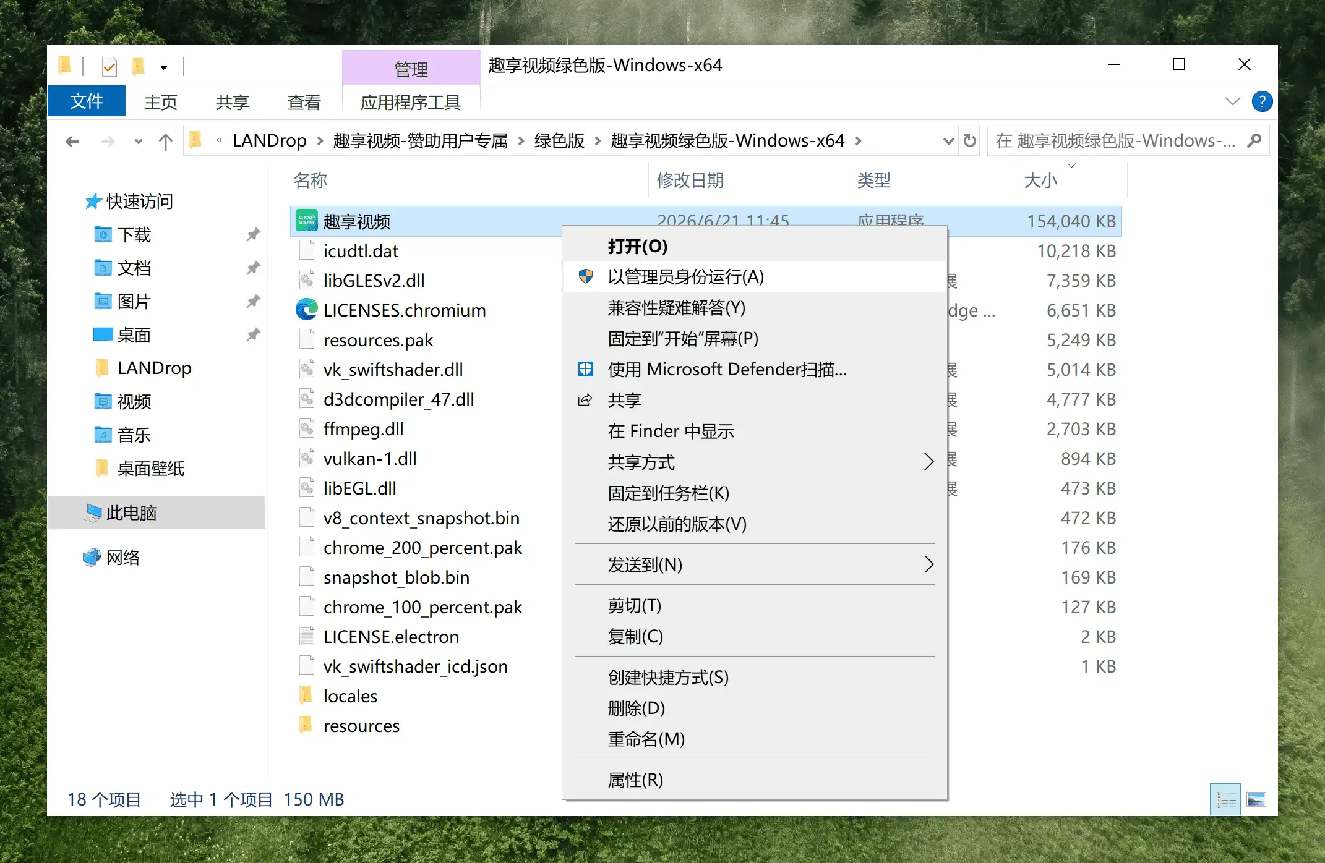
Task: Click the chevron after 绿色版 in breadcrumb
Action: point(598,141)
